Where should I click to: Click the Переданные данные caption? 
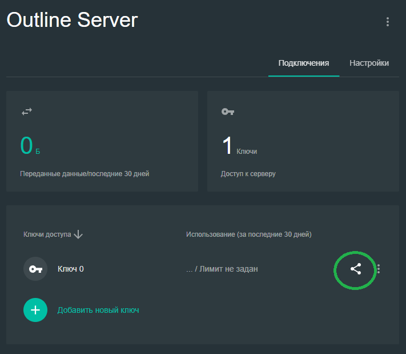click(x=85, y=173)
